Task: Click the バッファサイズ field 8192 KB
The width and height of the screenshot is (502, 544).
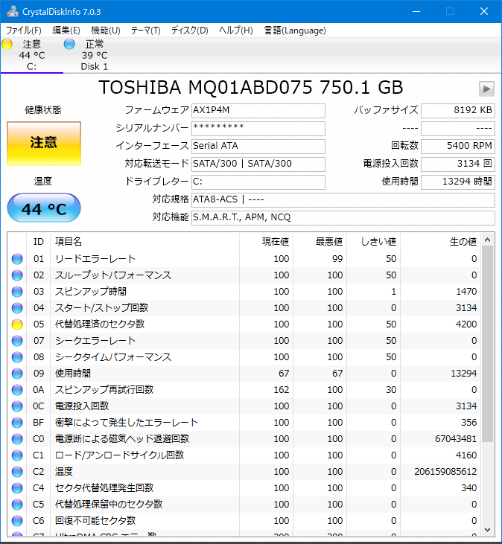Action: point(458,110)
